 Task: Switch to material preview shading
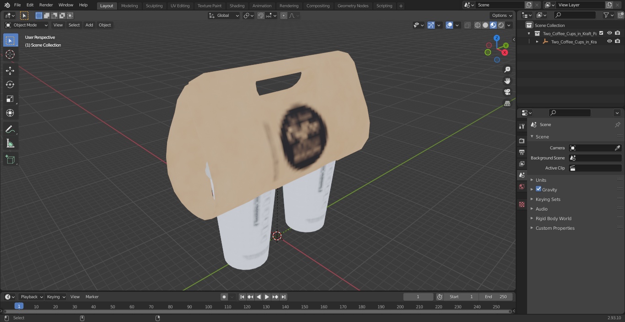pyautogui.click(x=493, y=25)
